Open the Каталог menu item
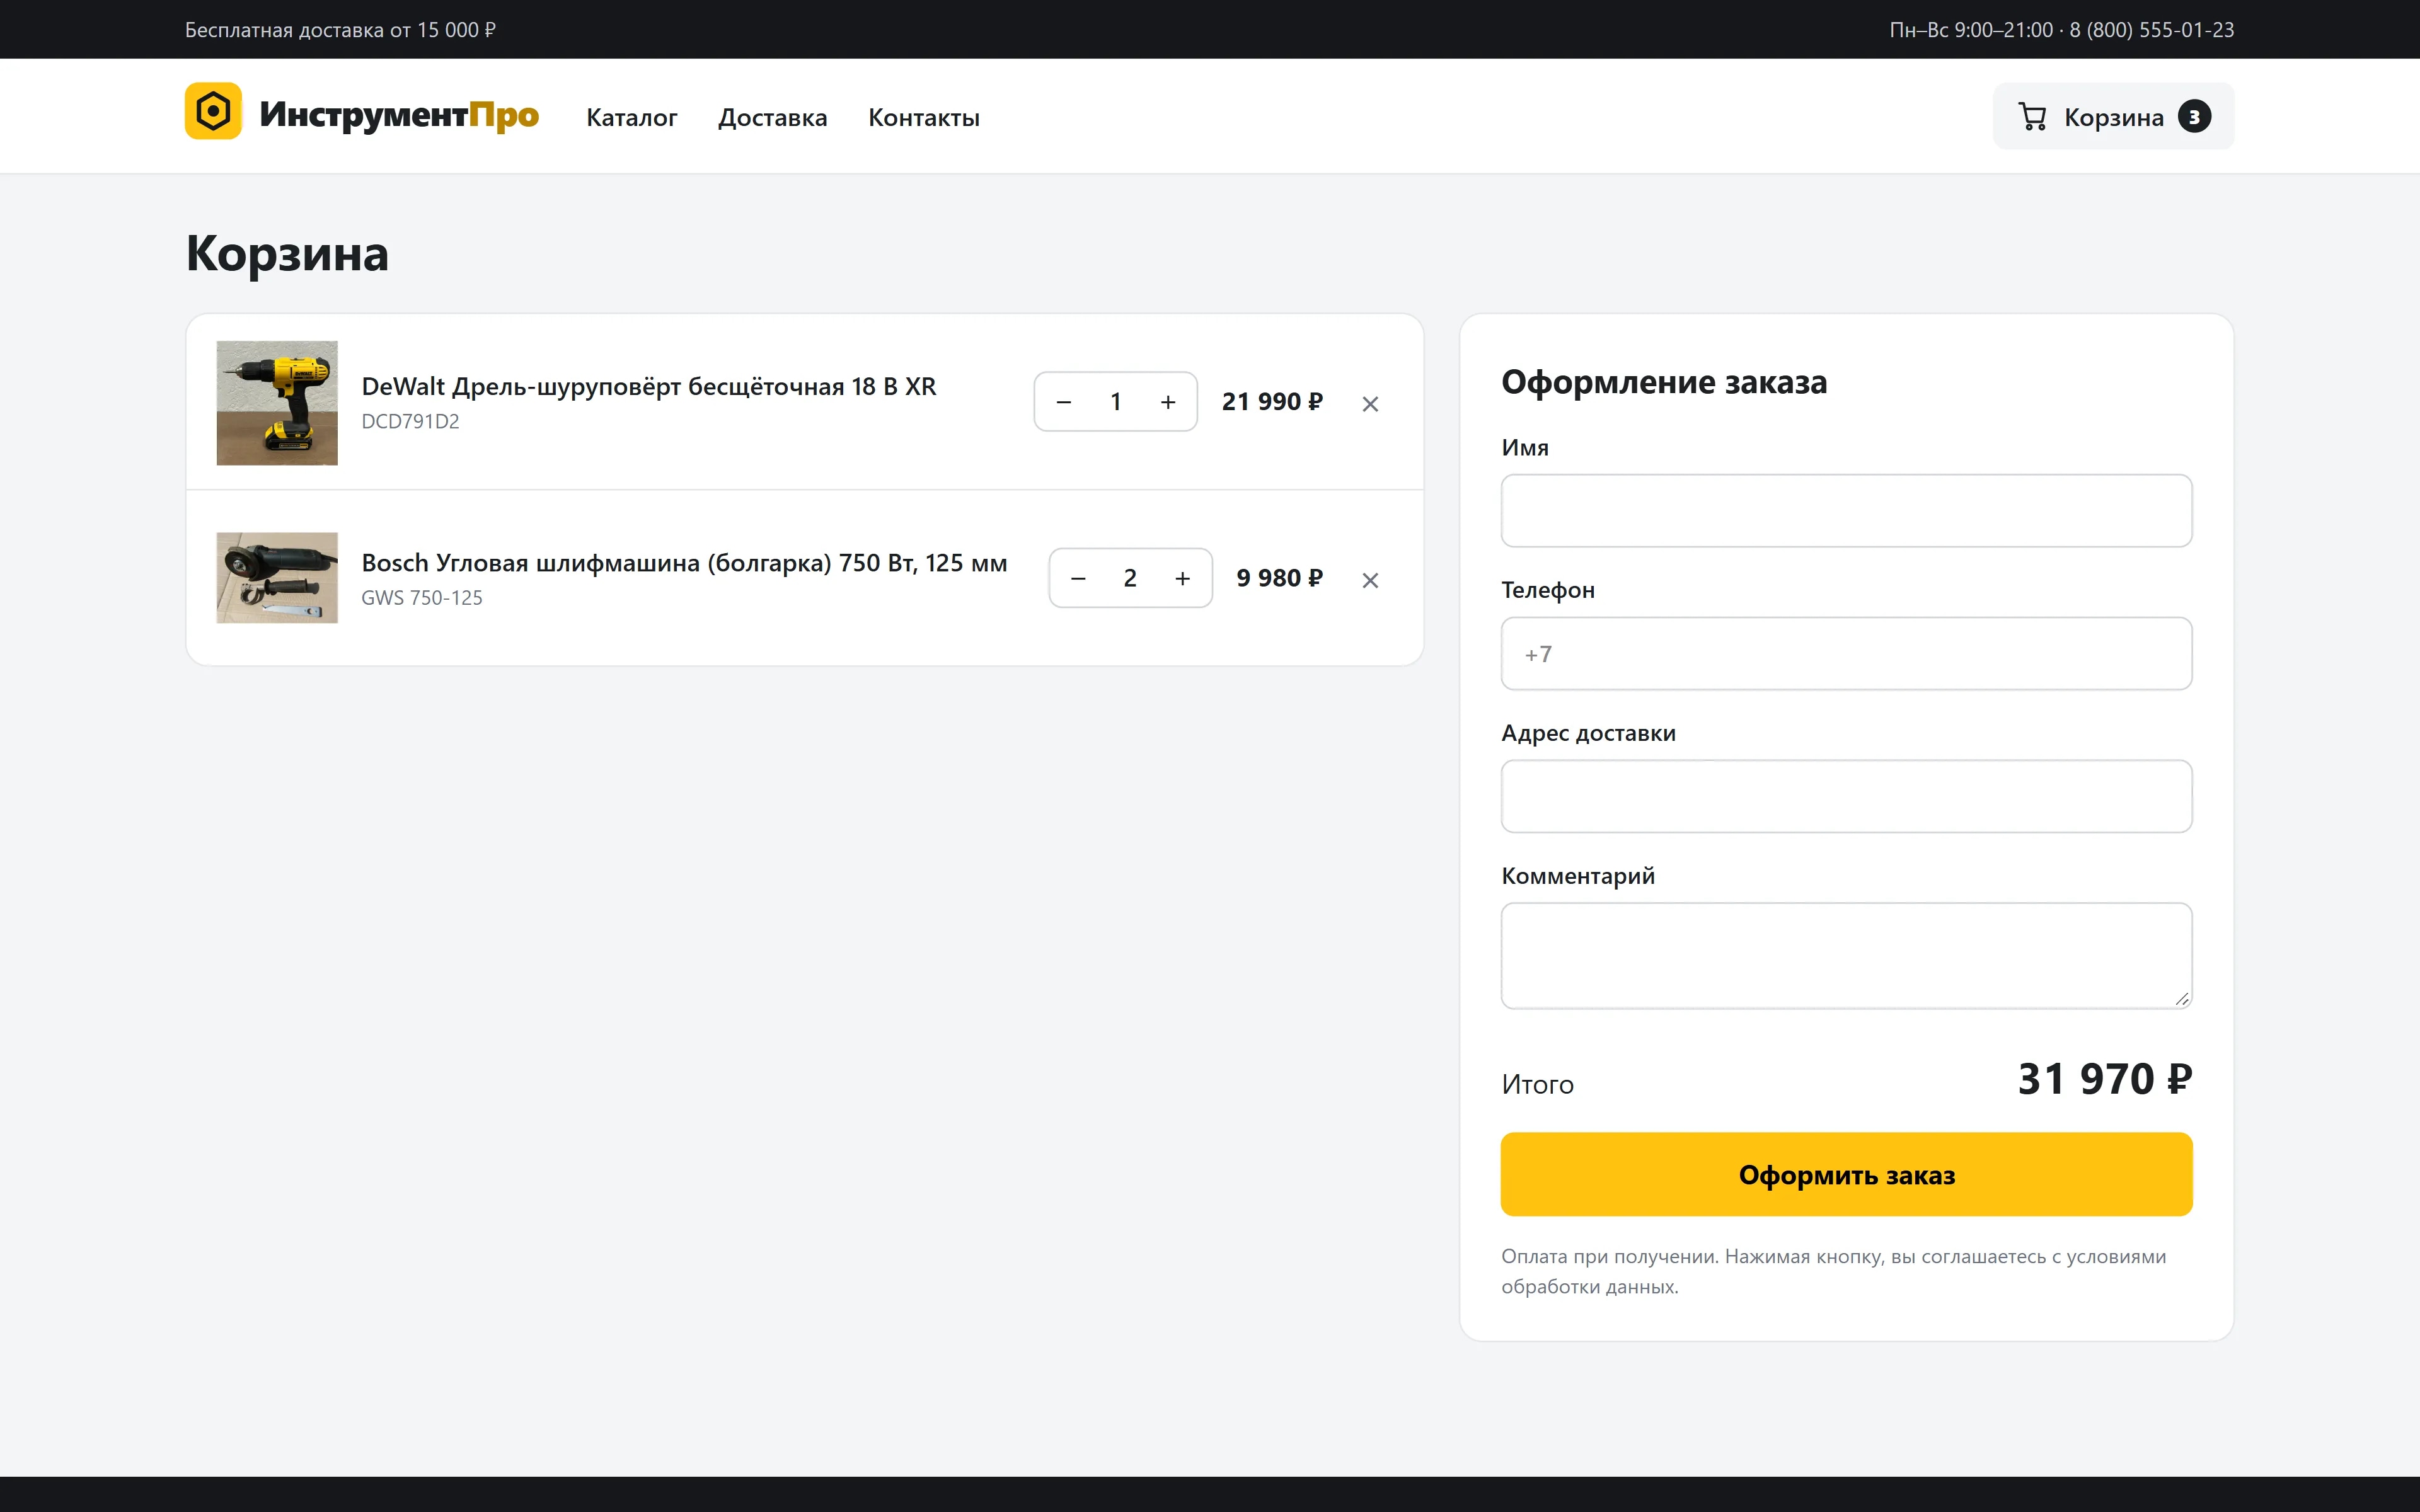 631,118
